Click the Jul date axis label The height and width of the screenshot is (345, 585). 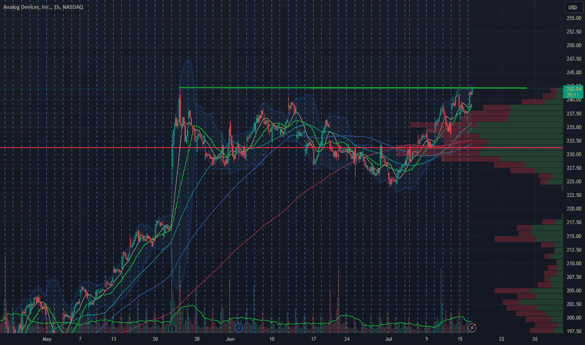point(389,339)
